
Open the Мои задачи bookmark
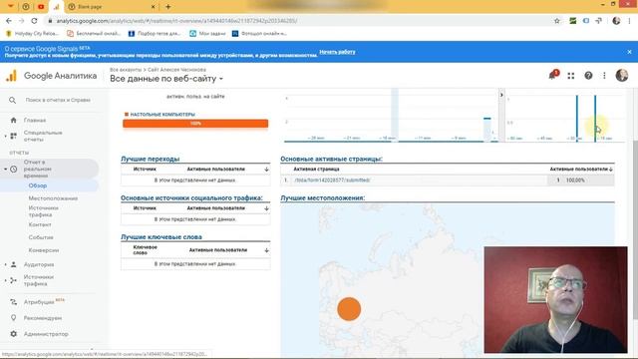[x=207, y=33]
